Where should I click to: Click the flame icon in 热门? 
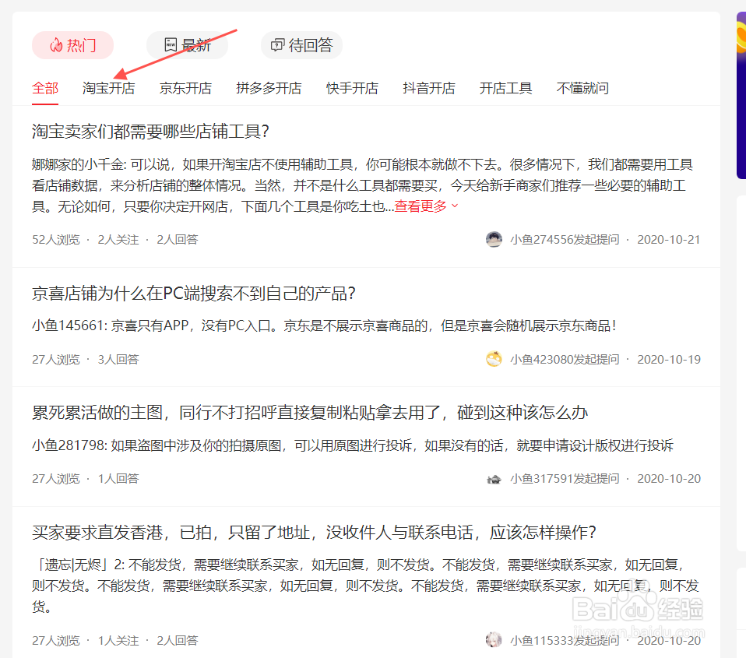[56, 45]
